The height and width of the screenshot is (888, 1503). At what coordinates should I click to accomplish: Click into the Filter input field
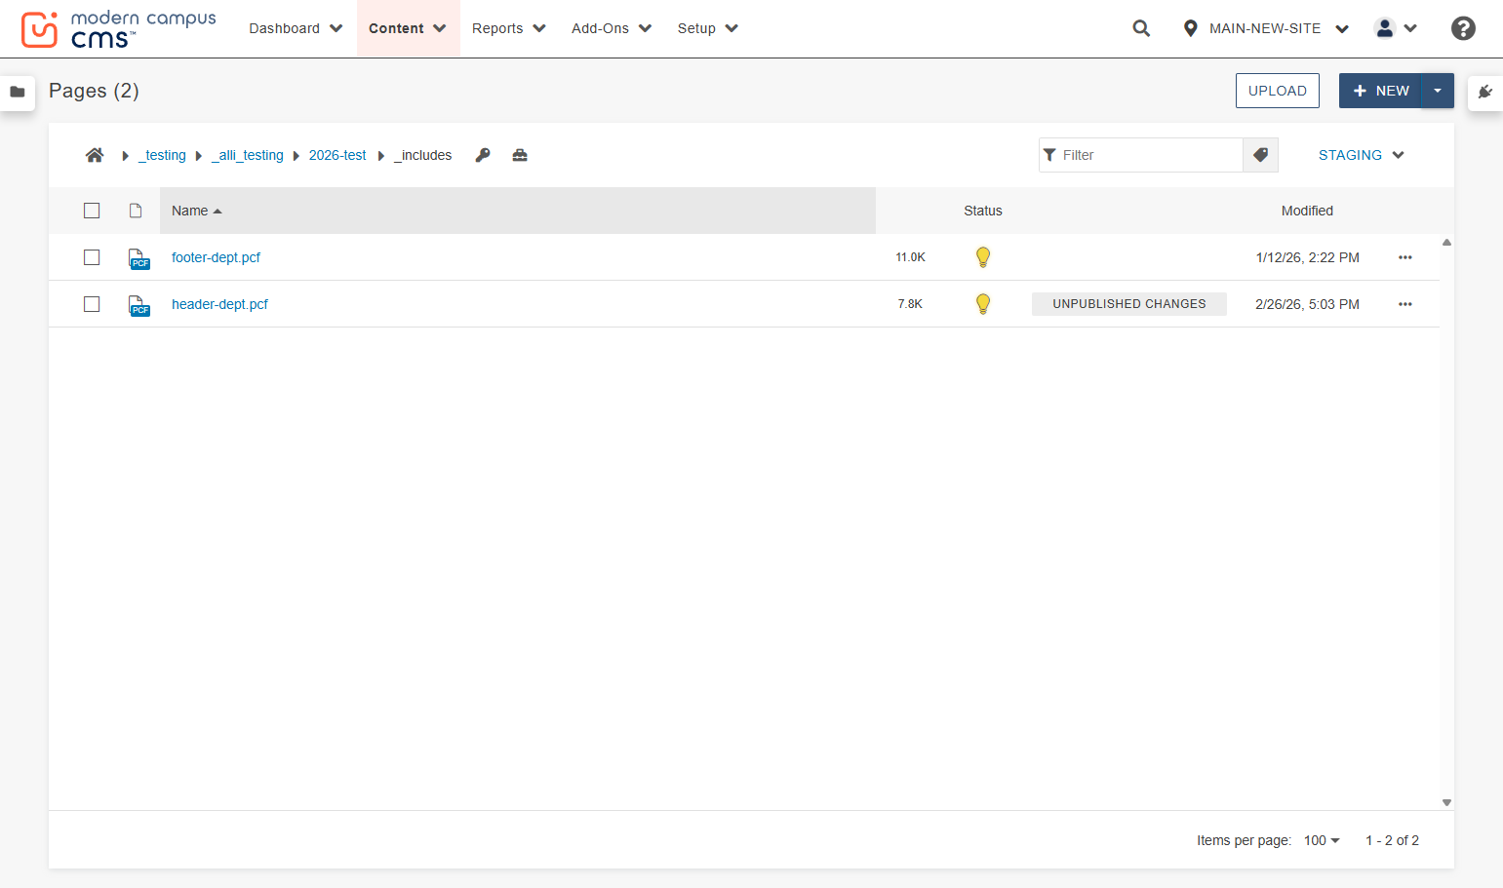[1141, 155]
